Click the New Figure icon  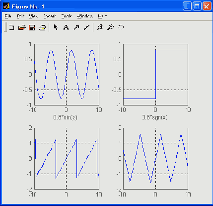[11, 27]
